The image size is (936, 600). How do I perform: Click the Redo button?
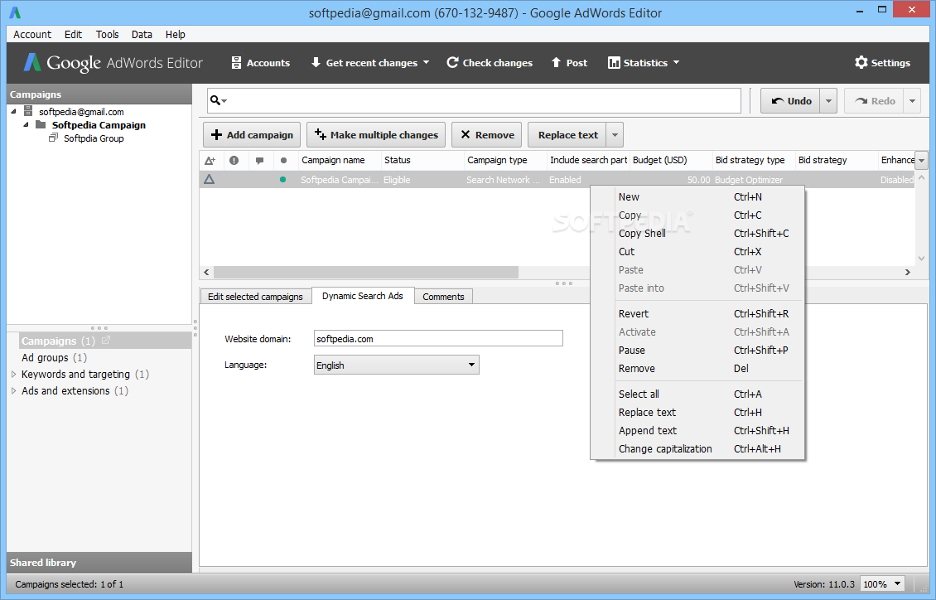click(875, 101)
